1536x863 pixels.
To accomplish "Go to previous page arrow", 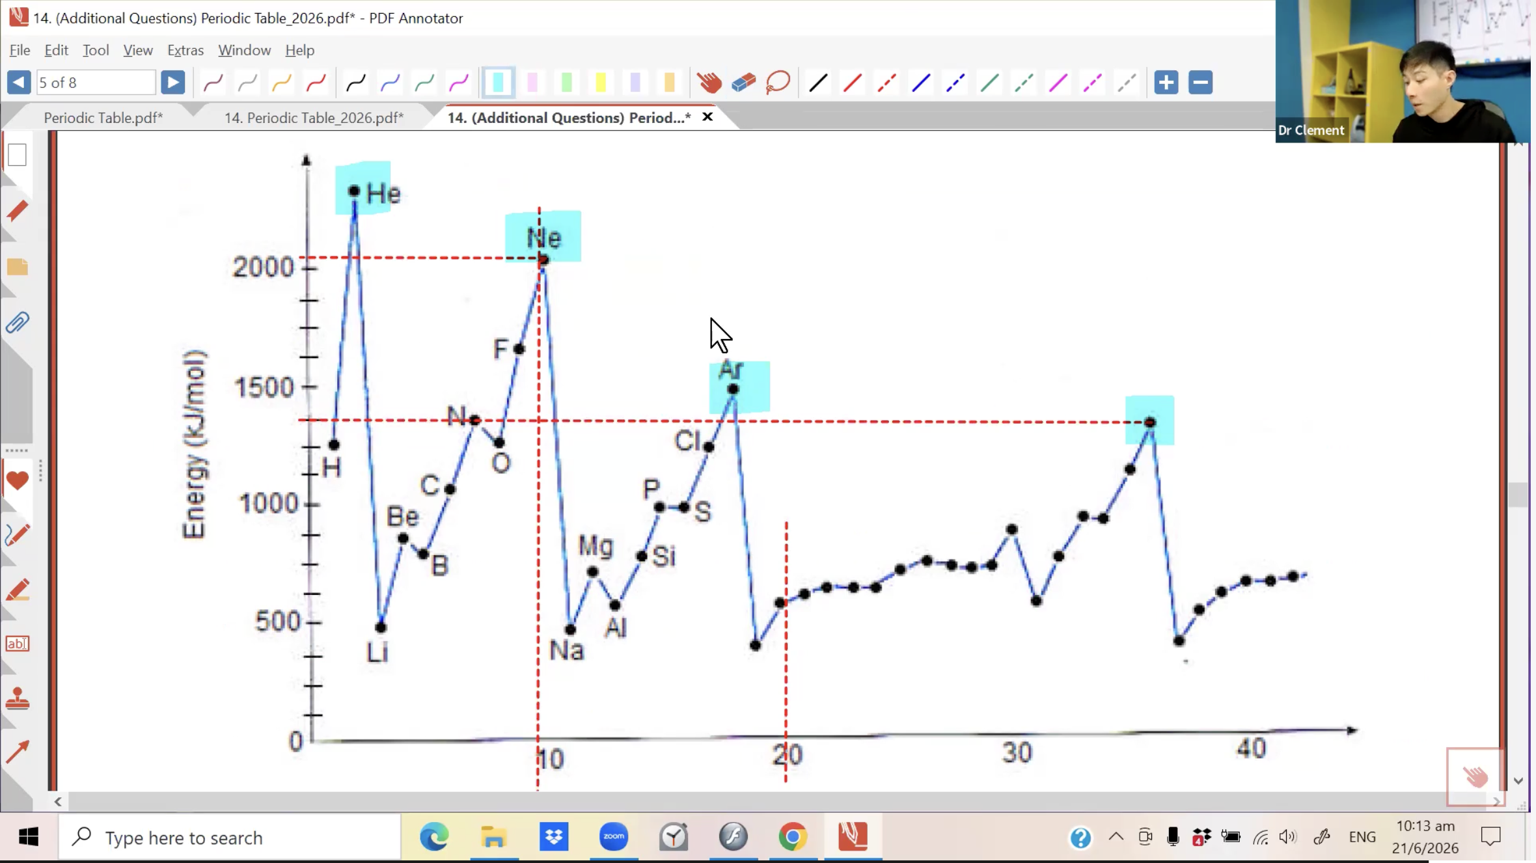I will [x=19, y=83].
